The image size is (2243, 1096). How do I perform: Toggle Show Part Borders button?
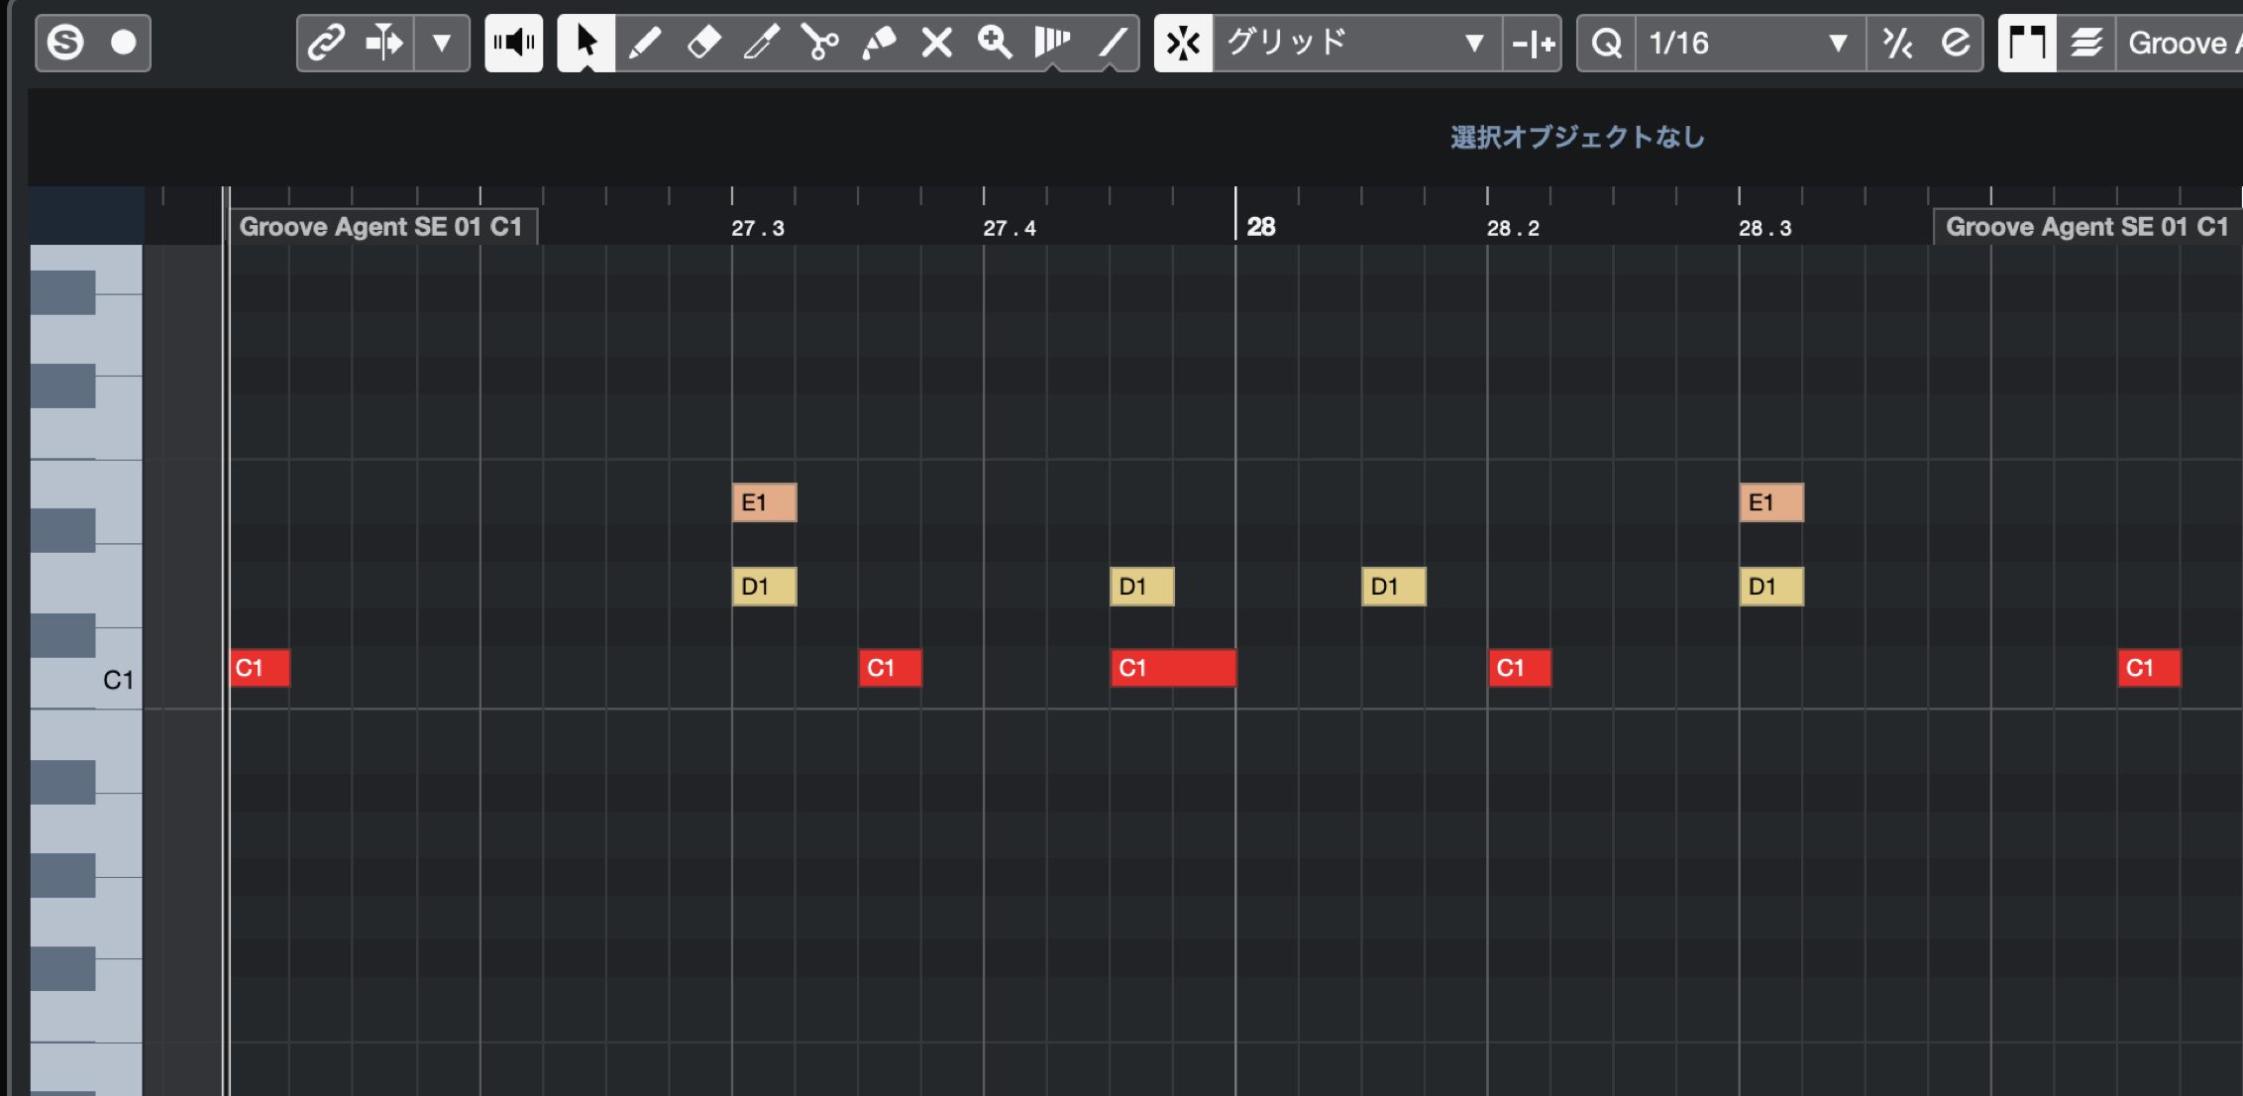pyautogui.click(x=2027, y=43)
